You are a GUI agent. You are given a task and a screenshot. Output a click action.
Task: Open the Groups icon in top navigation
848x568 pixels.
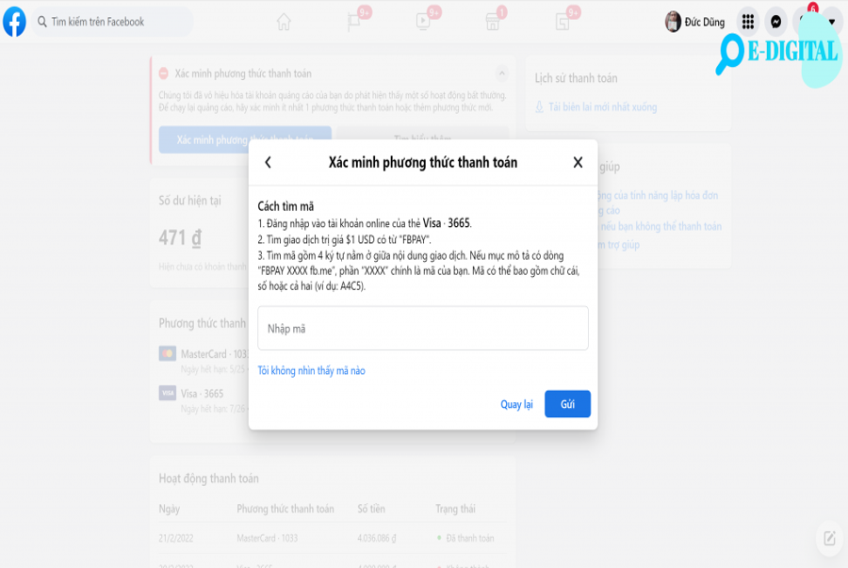[x=563, y=23]
